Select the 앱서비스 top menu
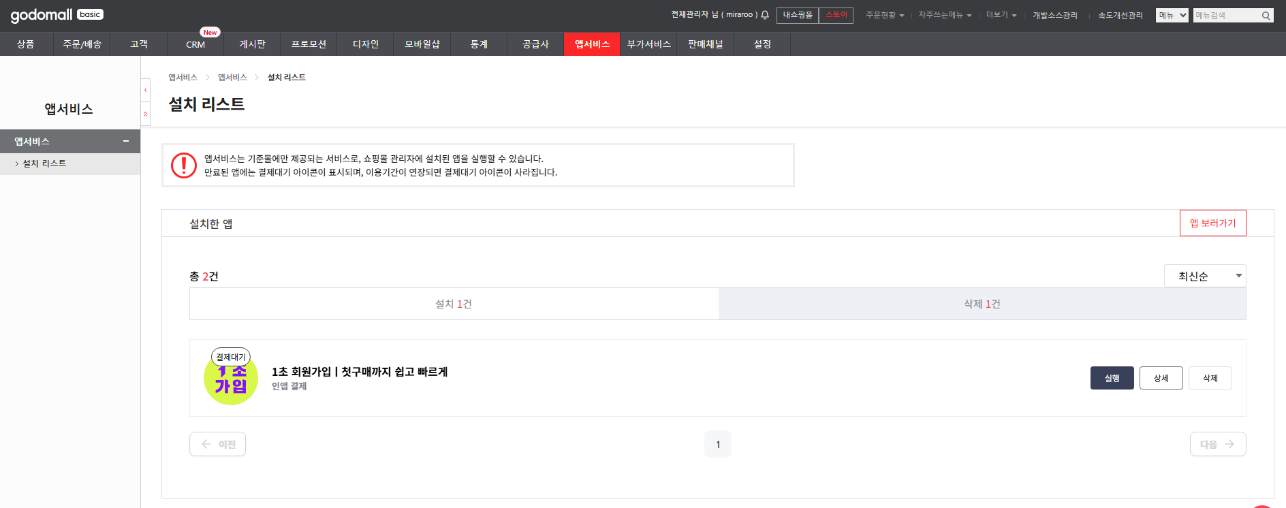The height and width of the screenshot is (508, 1286). 592,44
